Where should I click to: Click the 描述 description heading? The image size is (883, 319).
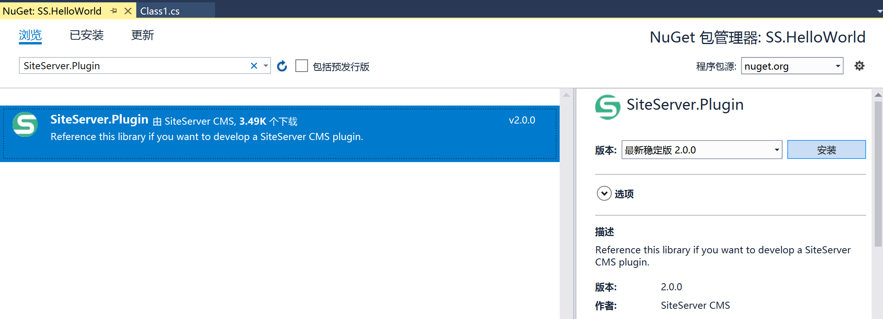tap(605, 232)
